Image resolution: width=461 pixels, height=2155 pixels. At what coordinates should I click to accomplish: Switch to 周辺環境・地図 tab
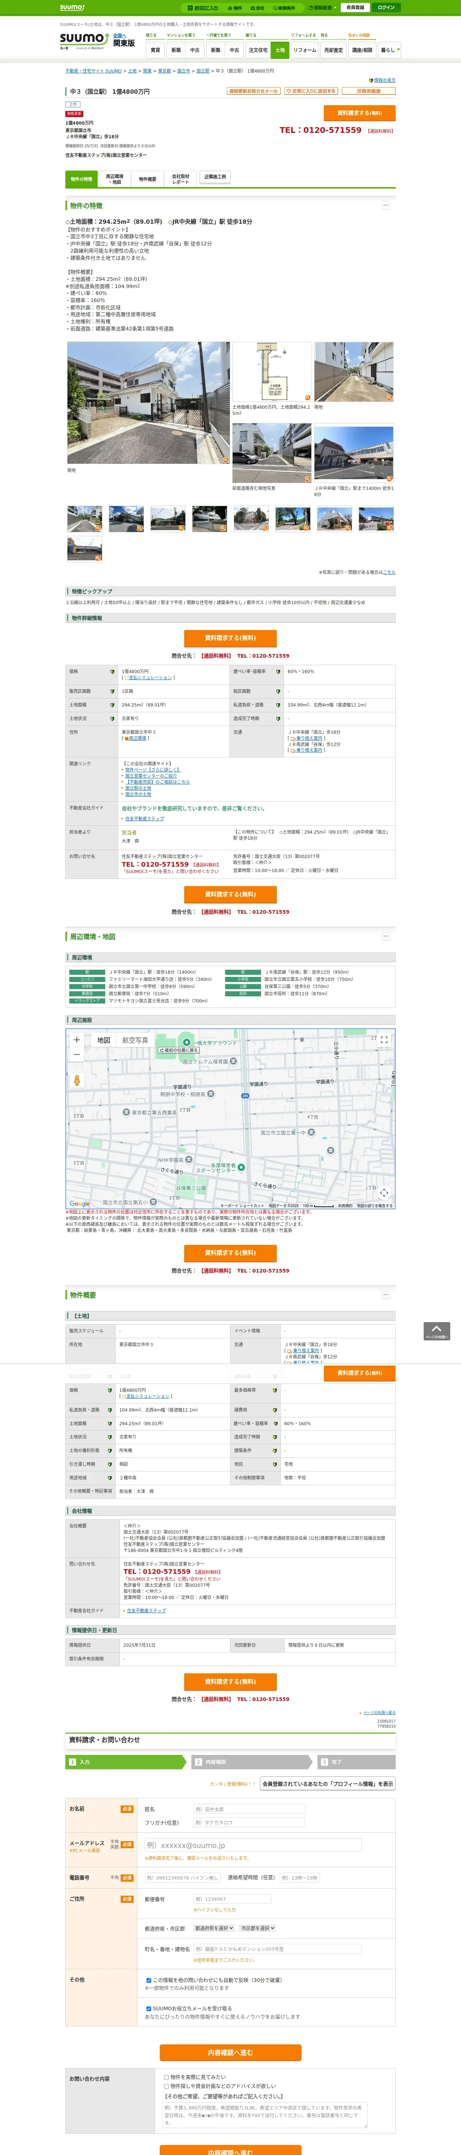click(x=114, y=179)
